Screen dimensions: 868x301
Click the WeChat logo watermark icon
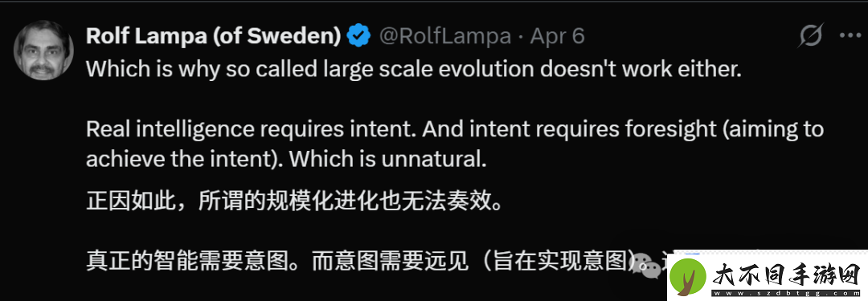(646, 265)
